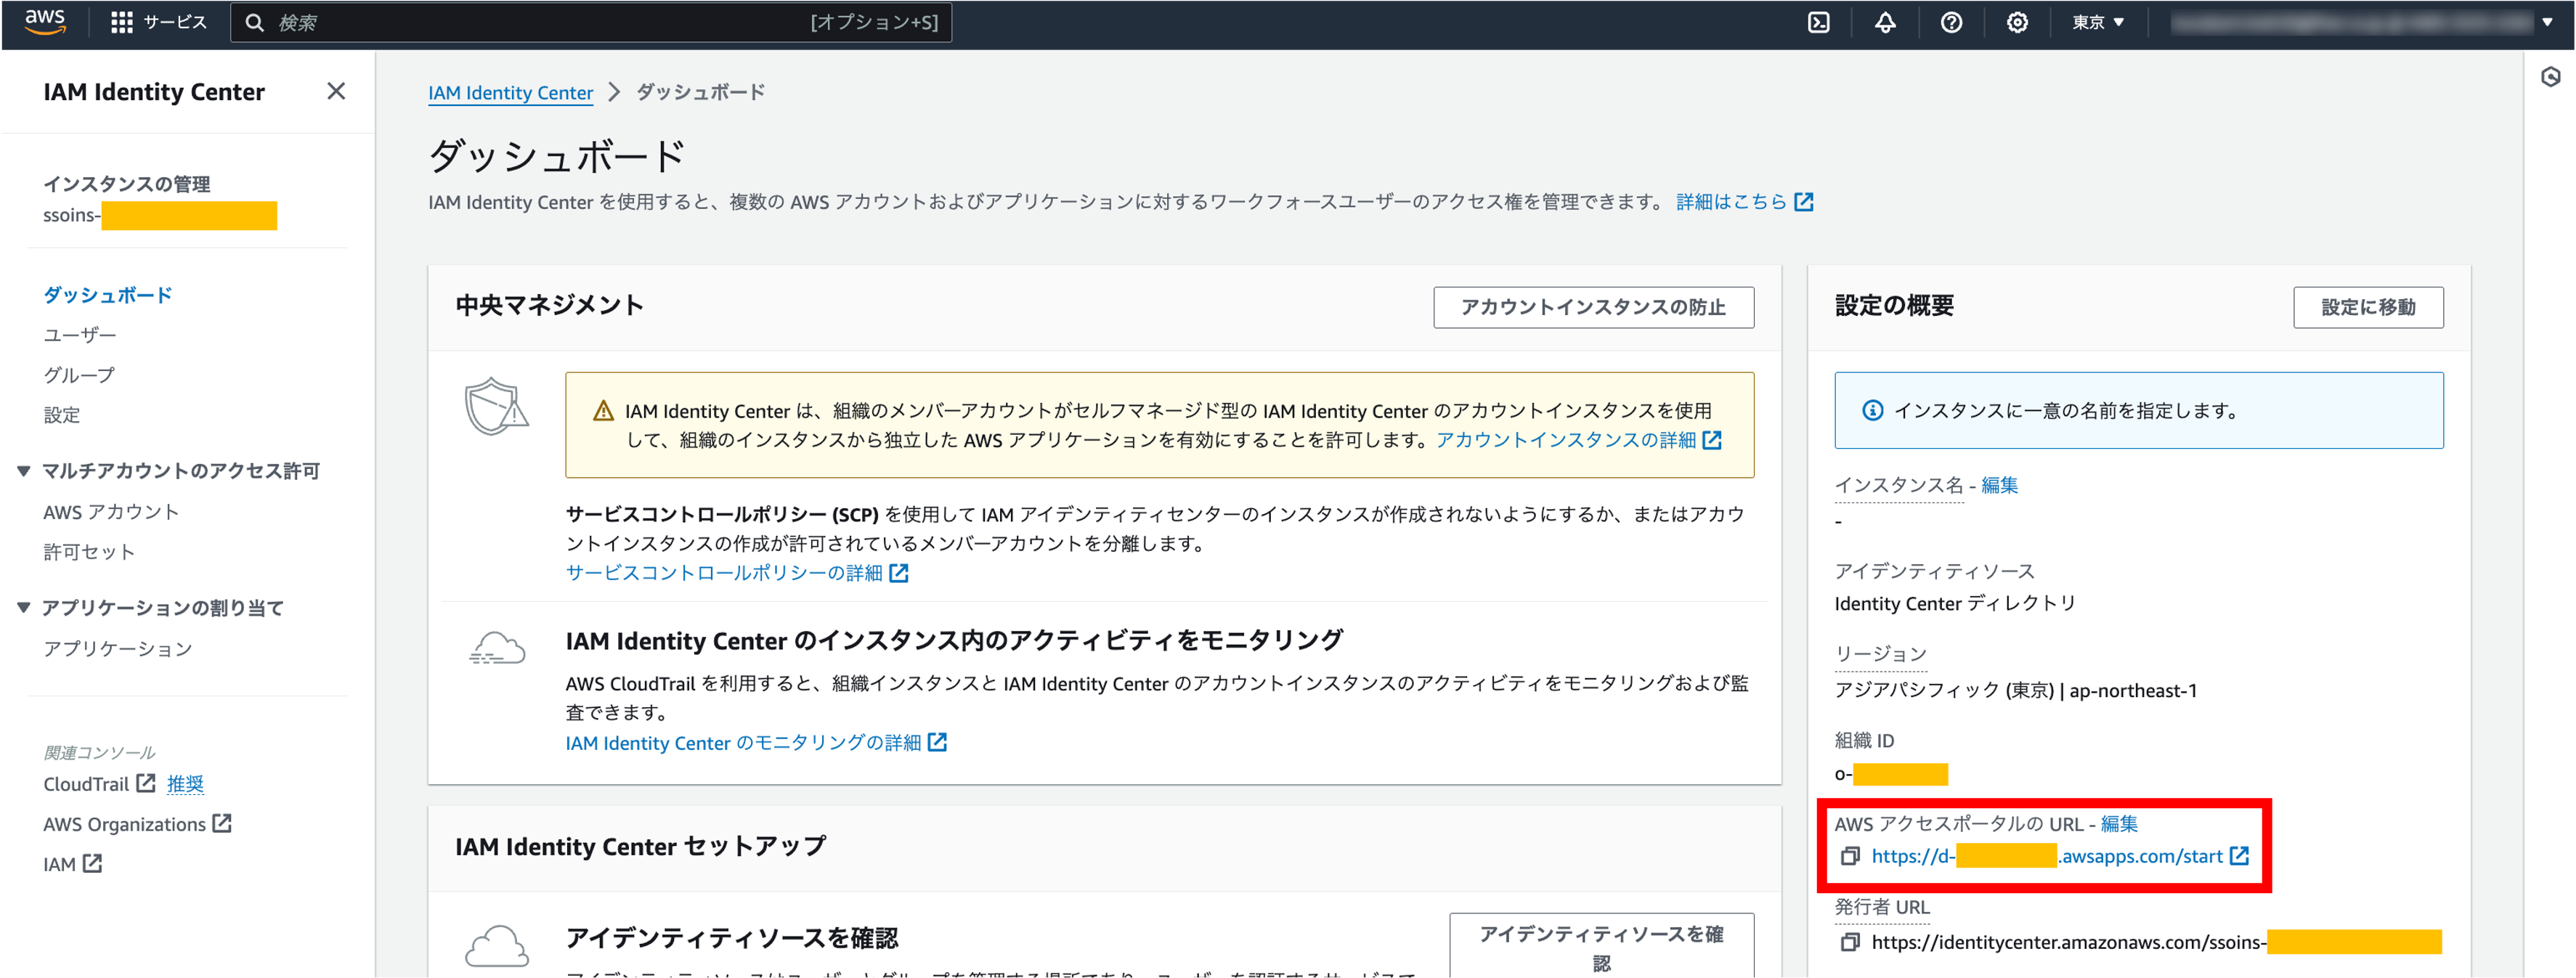Open the CloudShell terminal icon

coord(1819,22)
